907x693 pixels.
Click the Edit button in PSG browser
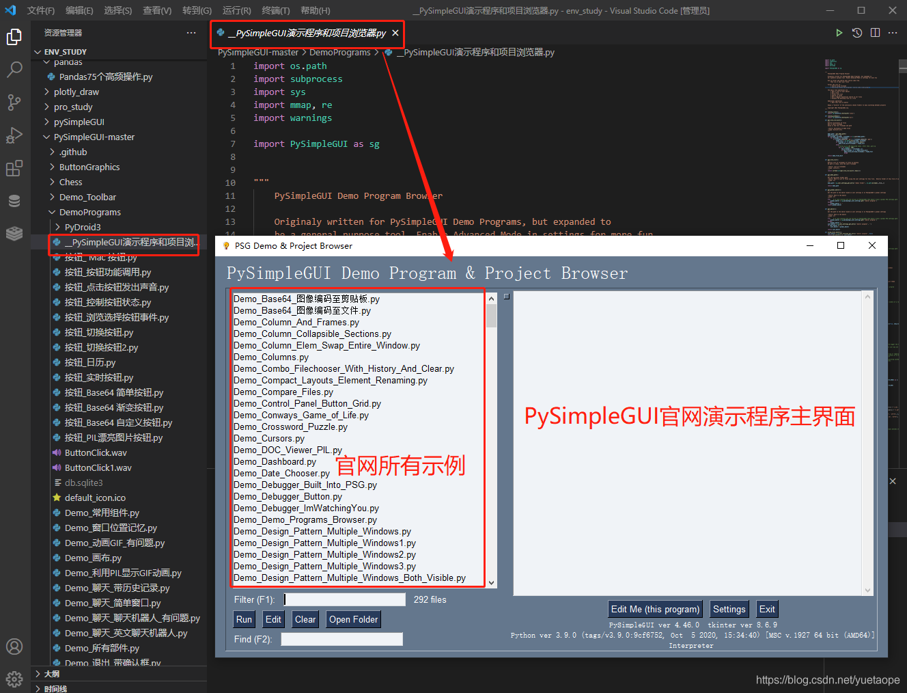point(273,619)
